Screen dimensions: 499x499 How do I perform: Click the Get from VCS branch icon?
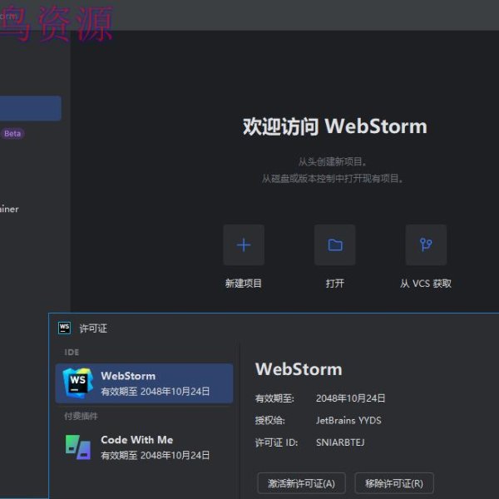click(x=426, y=245)
